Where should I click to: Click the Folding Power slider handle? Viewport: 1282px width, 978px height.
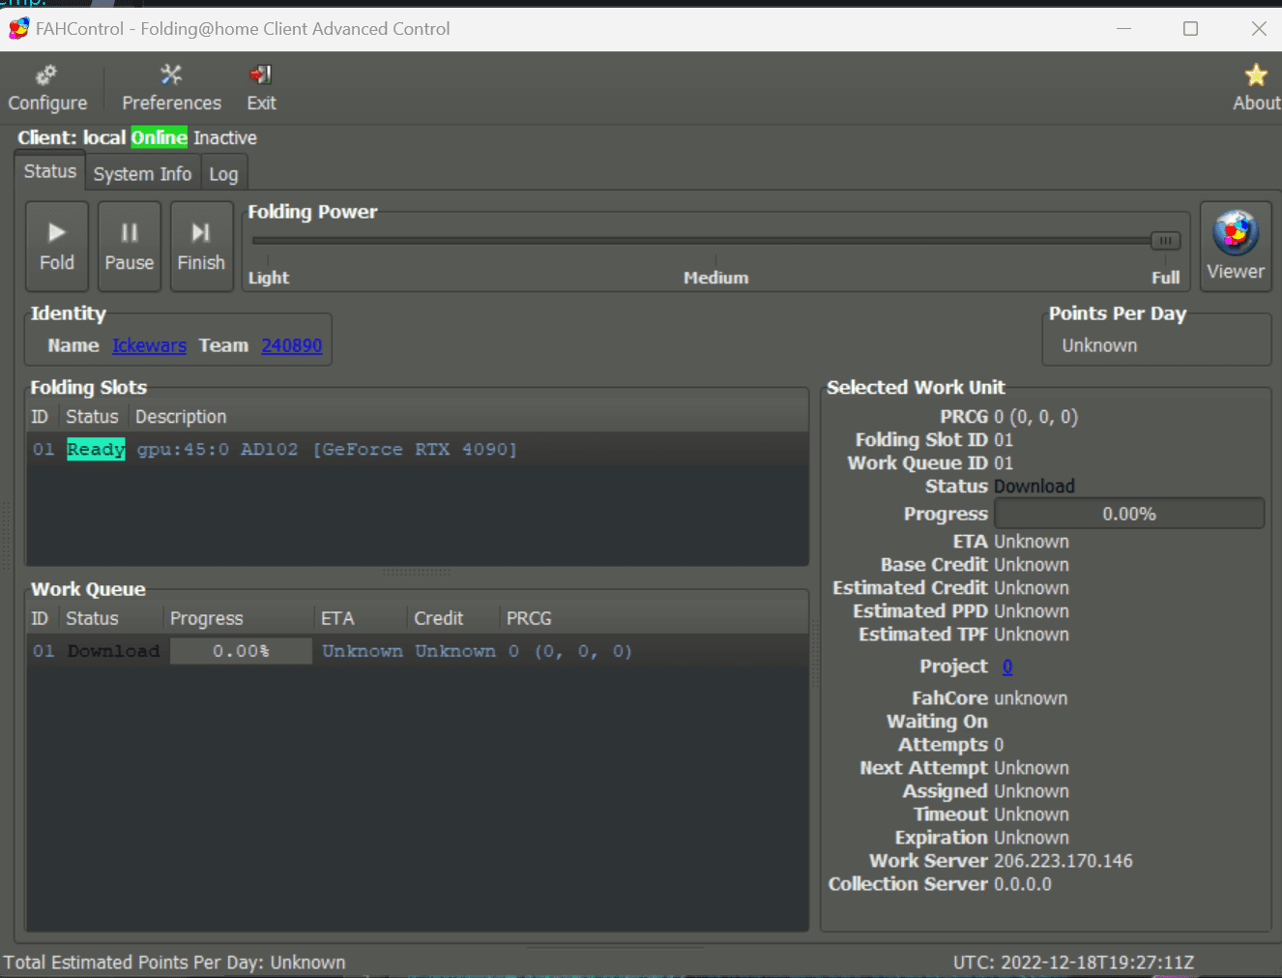[x=1165, y=241]
